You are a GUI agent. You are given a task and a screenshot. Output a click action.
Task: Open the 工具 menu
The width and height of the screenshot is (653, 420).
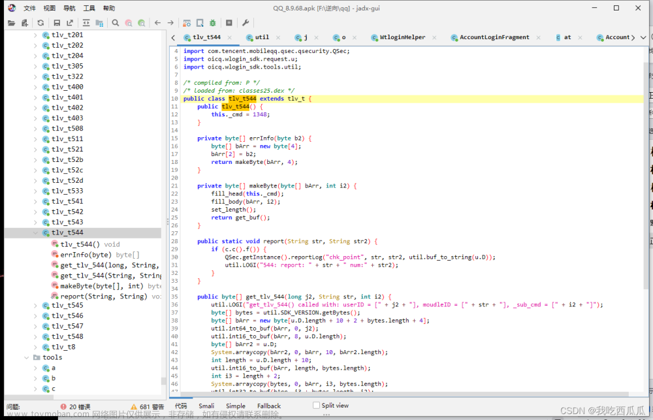point(89,8)
